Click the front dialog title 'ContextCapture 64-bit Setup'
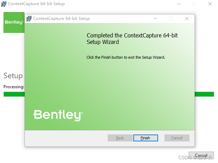This screenshot has width=218, height=163. [61, 19]
